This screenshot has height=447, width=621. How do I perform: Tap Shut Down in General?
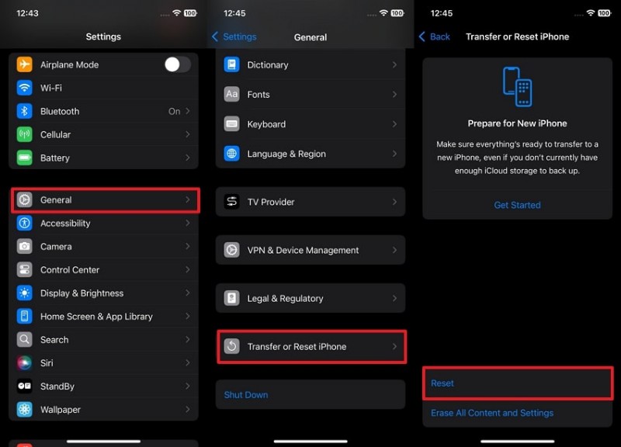click(x=310, y=395)
